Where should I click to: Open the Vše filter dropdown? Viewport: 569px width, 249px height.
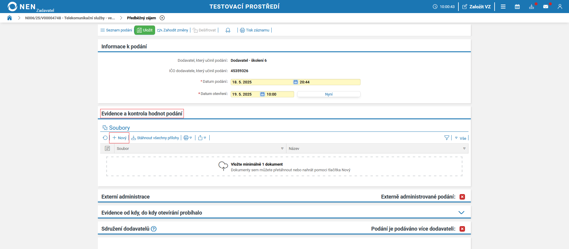[x=460, y=138]
